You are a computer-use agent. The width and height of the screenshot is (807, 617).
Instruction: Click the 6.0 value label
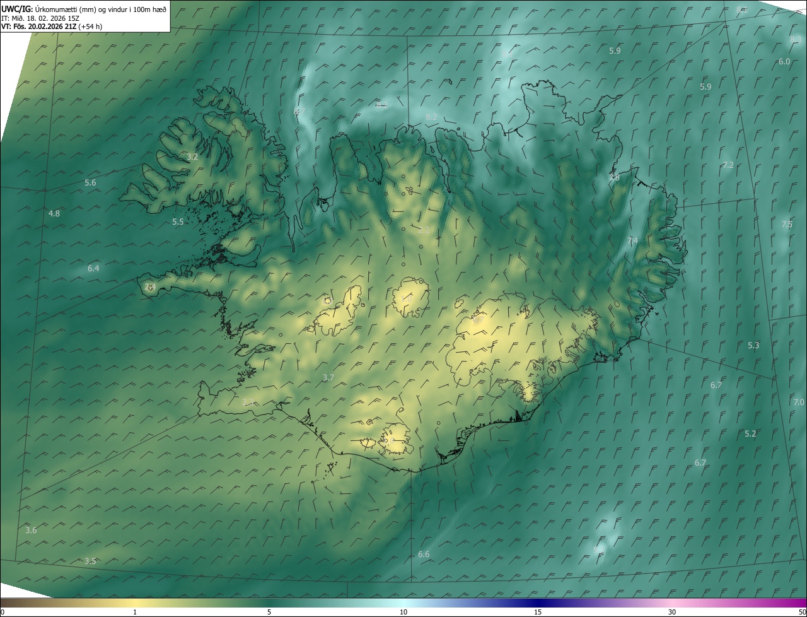(x=784, y=61)
